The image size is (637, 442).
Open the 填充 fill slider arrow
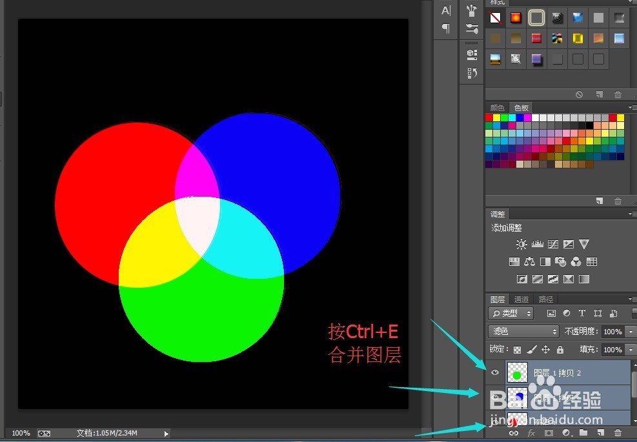630,349
